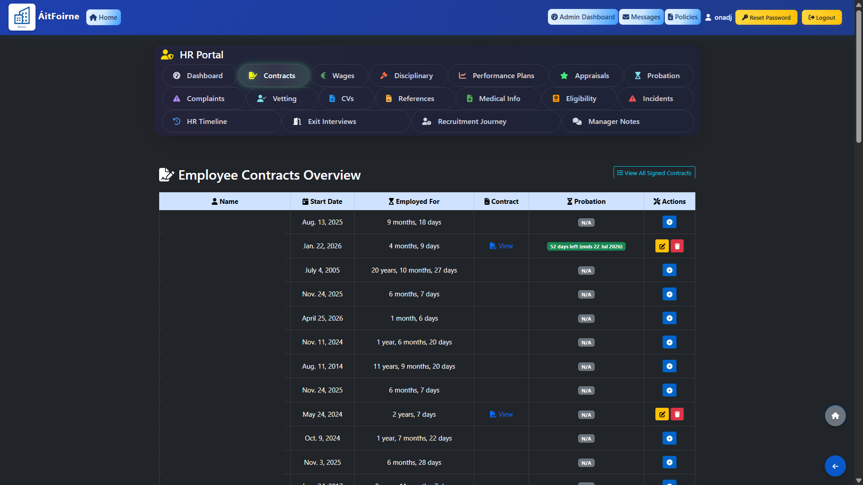Click the 20 years, 10 months, 27 days cell
863x485 pixels.
[x=414, y=270]
